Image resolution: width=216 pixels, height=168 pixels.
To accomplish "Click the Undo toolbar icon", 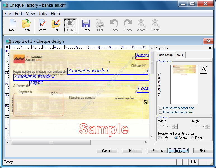I will (114, 26).
